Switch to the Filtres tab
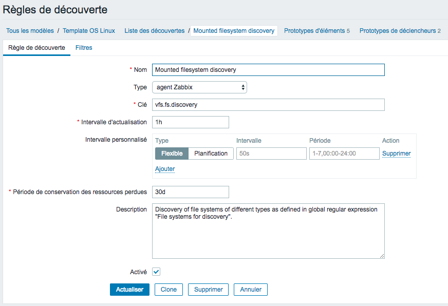This screenshot has height=306, width=448. pyautogui.click(x=84, y=48)
